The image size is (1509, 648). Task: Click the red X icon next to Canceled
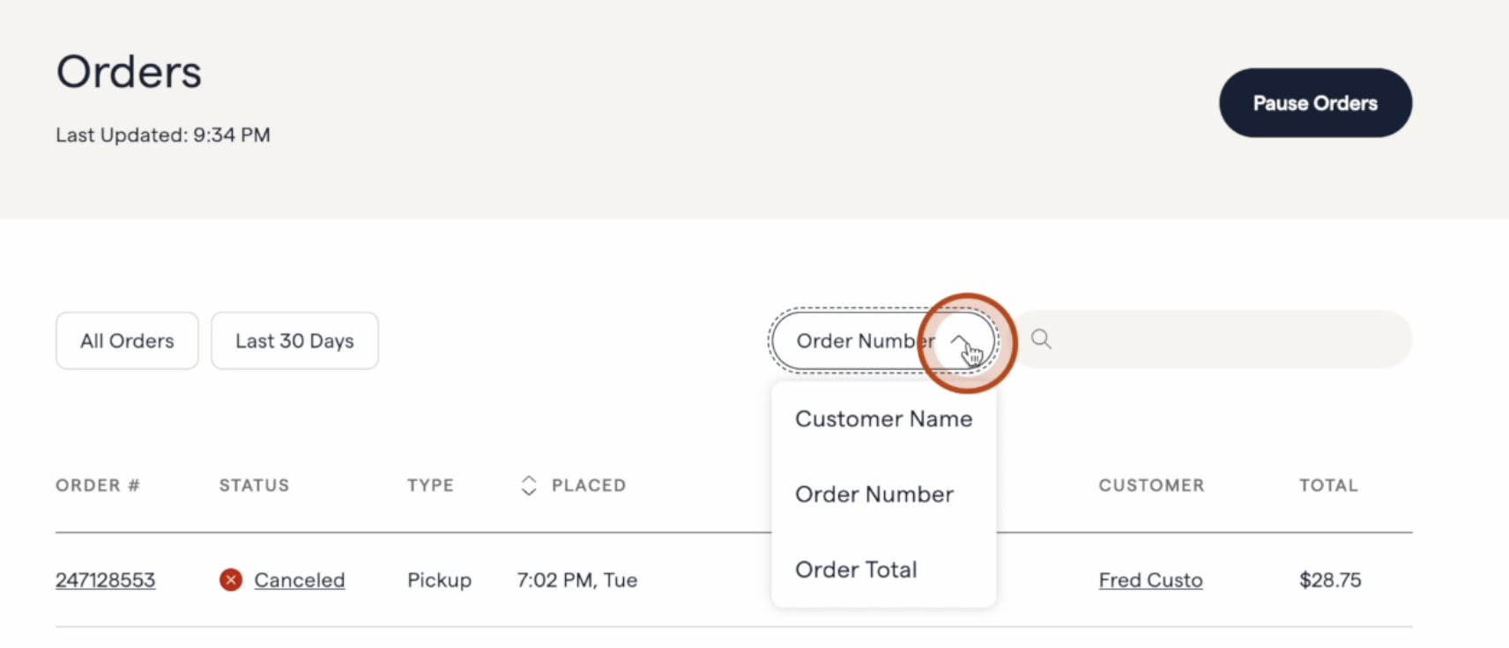click(230, 579)
